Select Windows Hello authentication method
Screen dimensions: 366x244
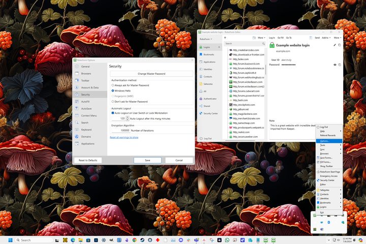coord(113,90)
